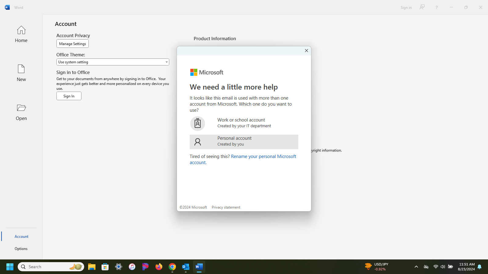Switch to Outlook on the taskbar
This screenshot has height=274, width=488.
186,267
